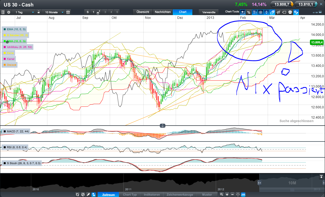
Task: Open the Verwandte tab
Action: [x=209, y=12]
